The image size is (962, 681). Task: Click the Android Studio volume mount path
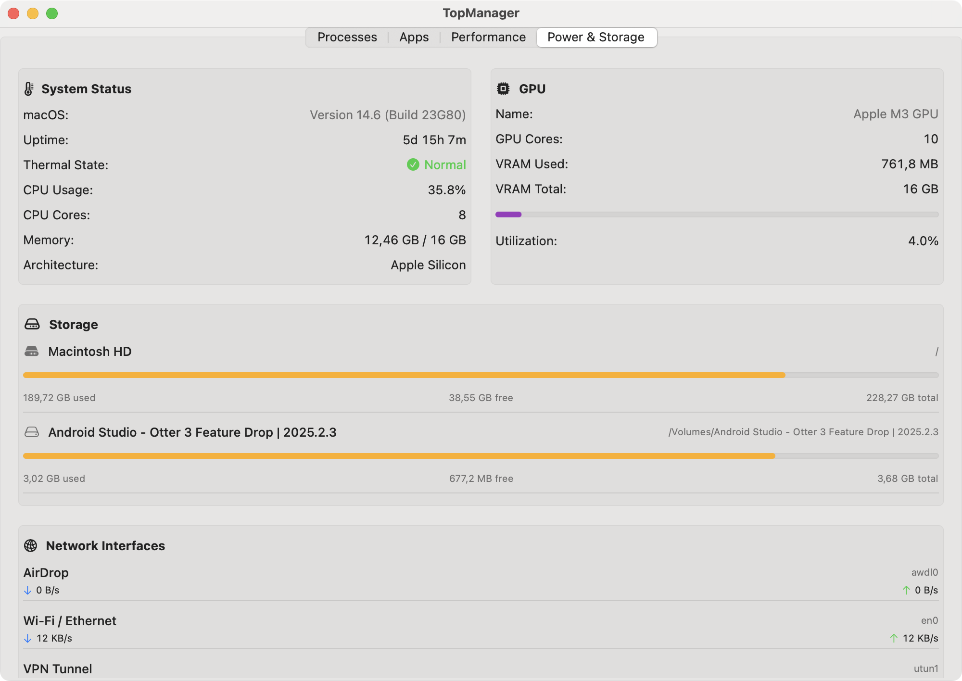click(x=803, y=432)
